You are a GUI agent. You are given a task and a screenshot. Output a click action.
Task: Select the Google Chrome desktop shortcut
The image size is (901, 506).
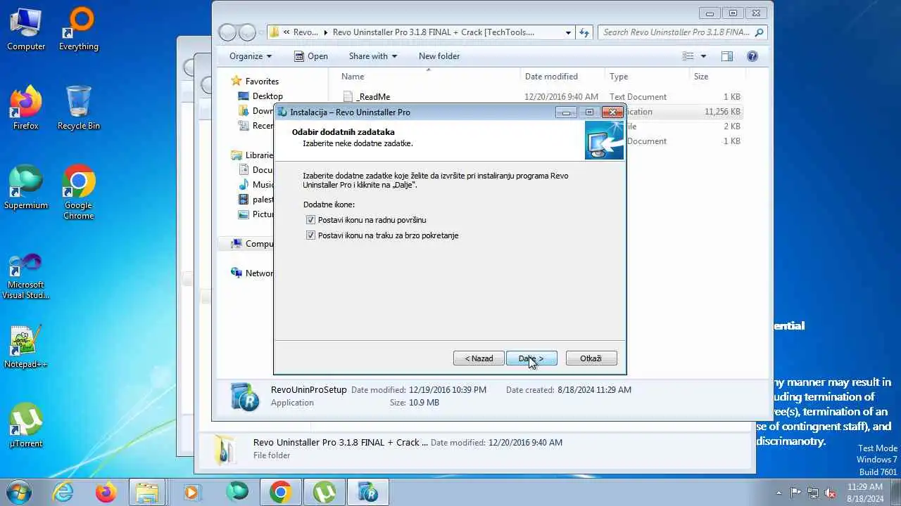79,193
